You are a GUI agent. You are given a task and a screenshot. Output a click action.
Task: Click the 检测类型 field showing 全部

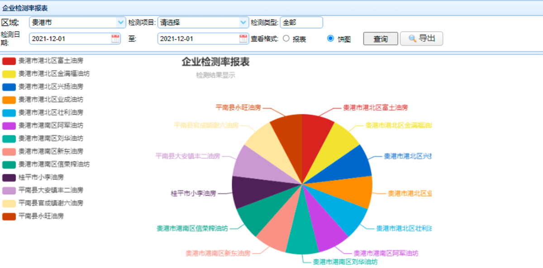pos(301,22)
